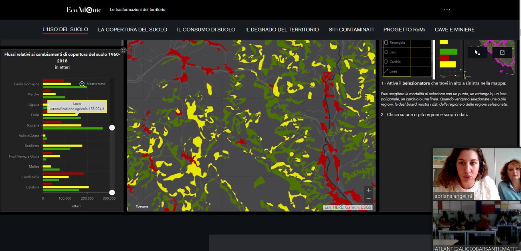Click the upper chart range slider handle

point(112,128)
